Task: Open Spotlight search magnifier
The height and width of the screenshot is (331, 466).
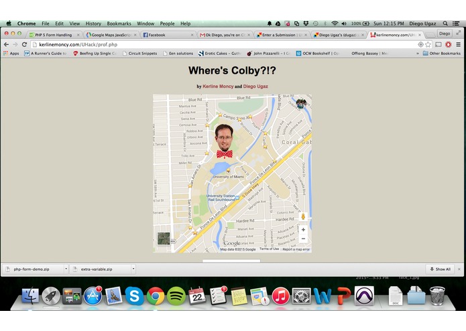Action: pos(445,23)
